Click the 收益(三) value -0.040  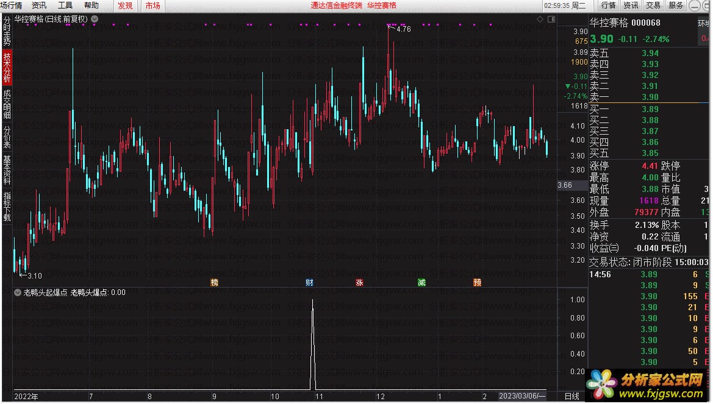tap(646, 248)
